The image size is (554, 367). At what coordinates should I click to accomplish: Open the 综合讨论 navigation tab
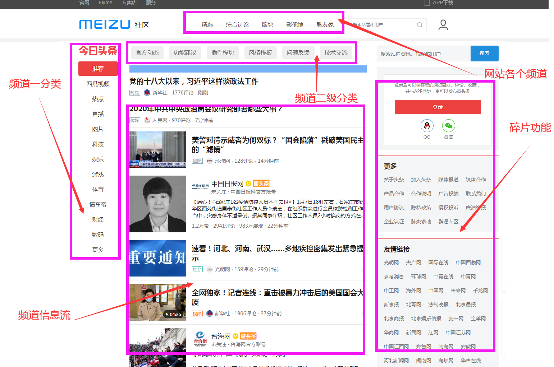pos(237,25)
